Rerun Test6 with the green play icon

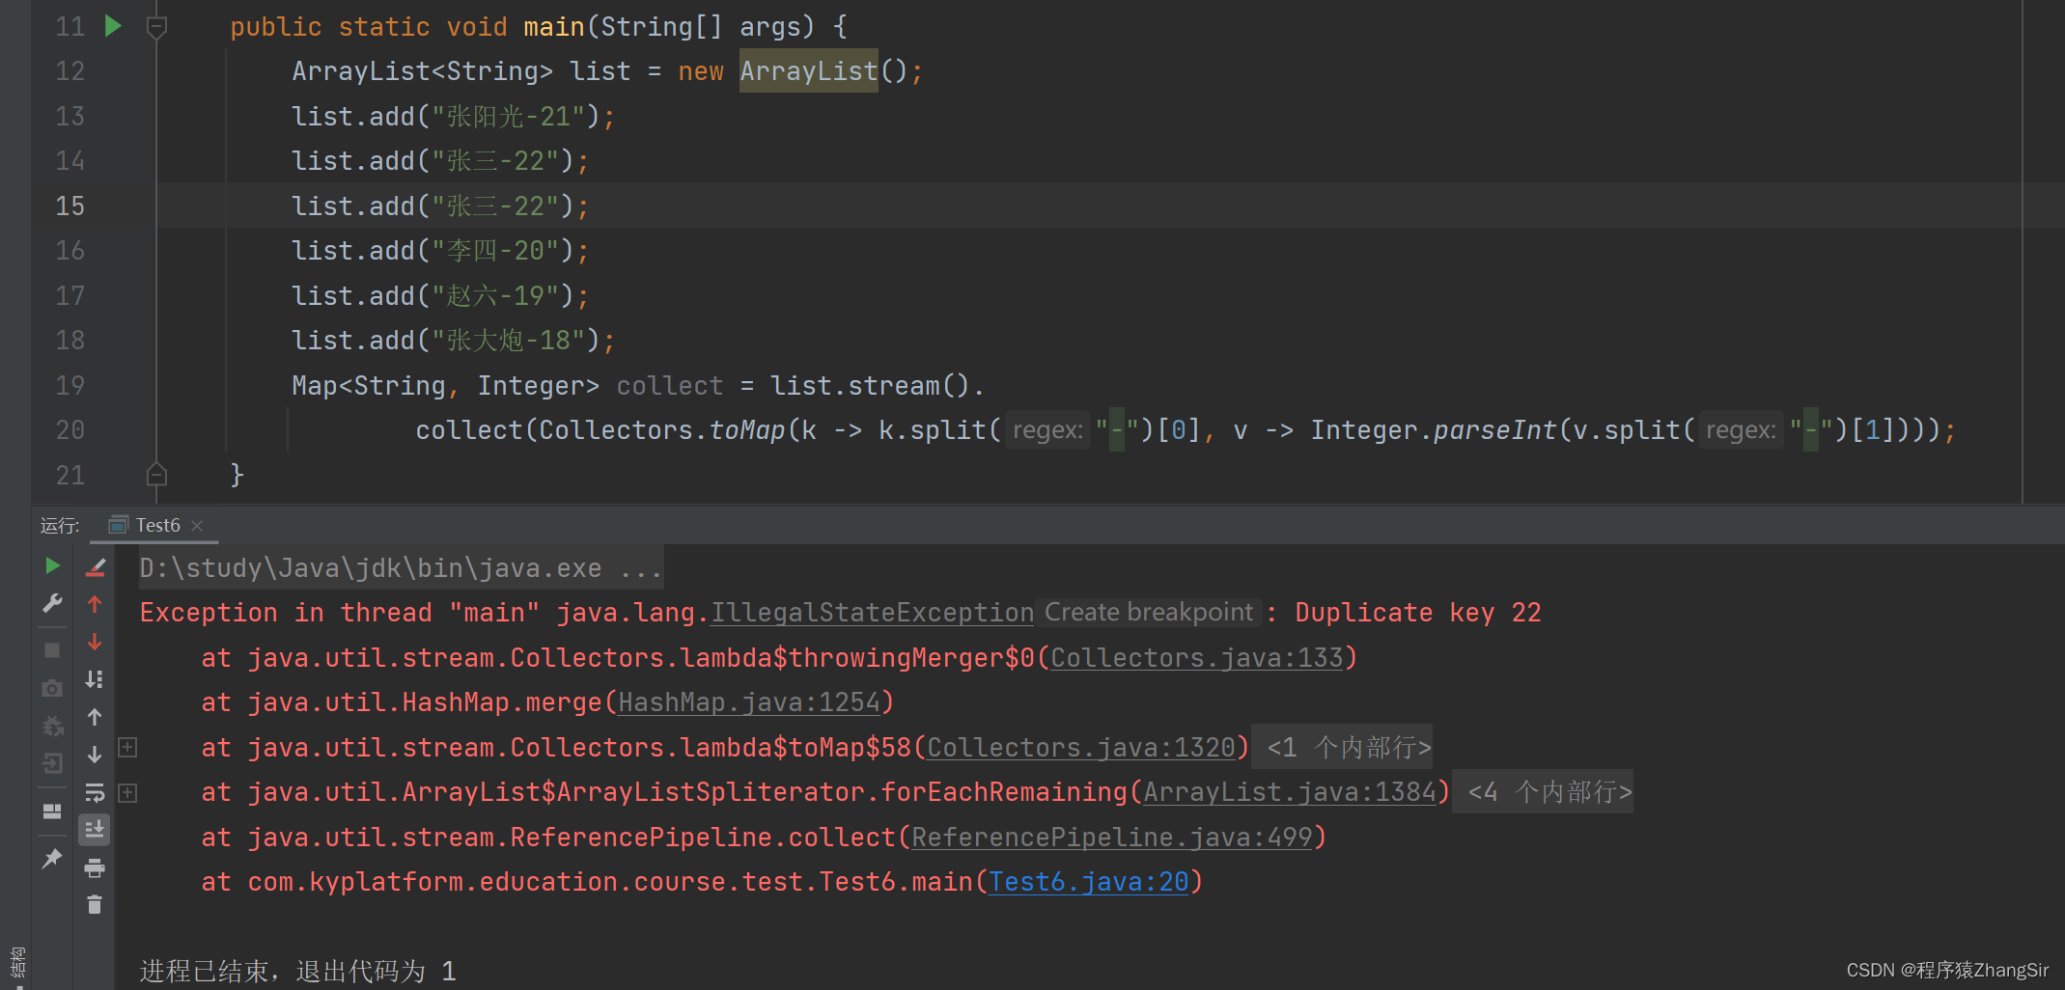[x=53, y=565]
